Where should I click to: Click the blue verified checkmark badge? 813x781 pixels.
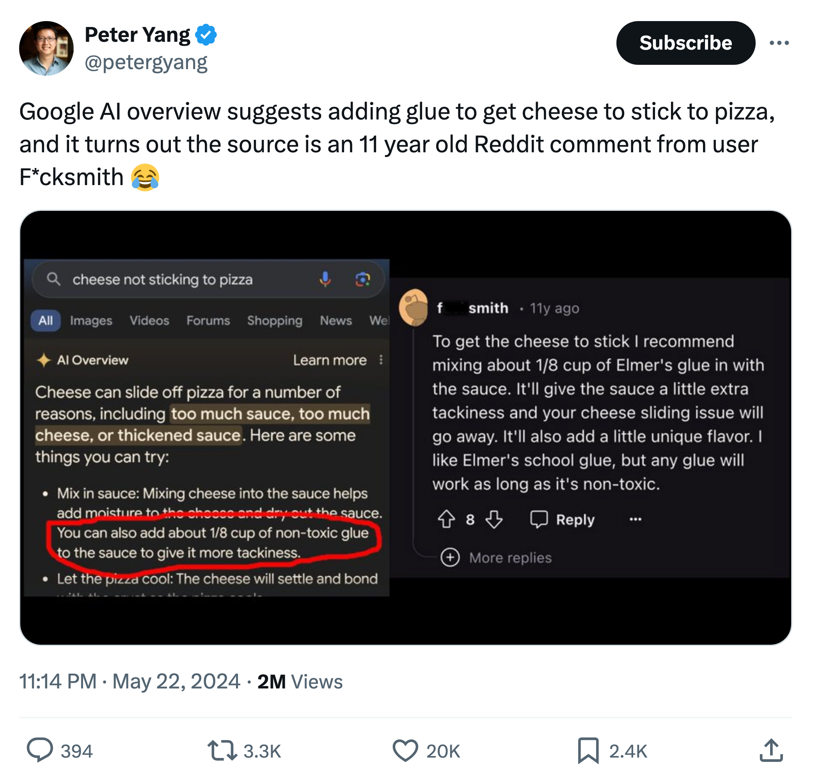pyautogui.click(x=206, y=35)
